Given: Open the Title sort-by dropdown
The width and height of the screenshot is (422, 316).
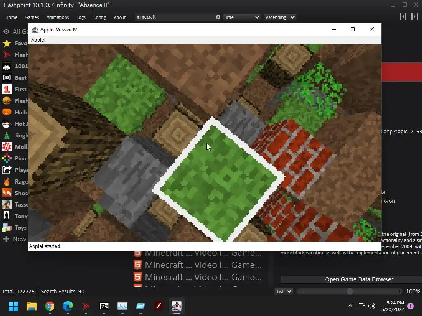Looking at the screenshot, I should pos(241,17).
